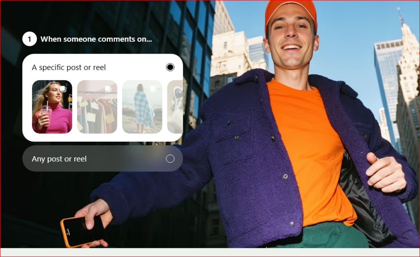Screen dimensions: 420x257
Task: Select the 'Any post or reel' radio button
Action: 170,159
